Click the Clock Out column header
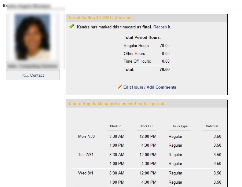The image size is (242, 187). [146, 126]
